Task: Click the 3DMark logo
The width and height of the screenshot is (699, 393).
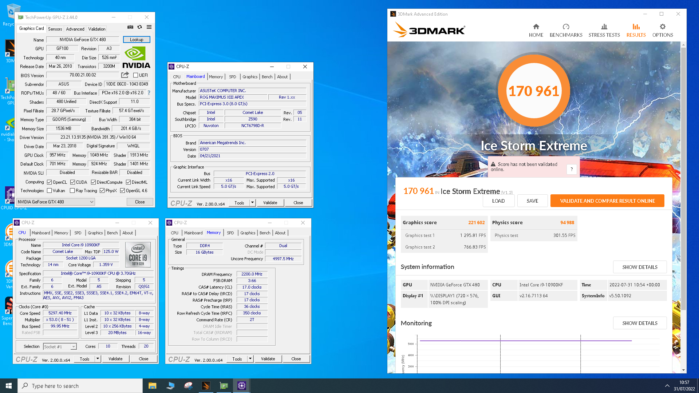Action: coord(429,30)
